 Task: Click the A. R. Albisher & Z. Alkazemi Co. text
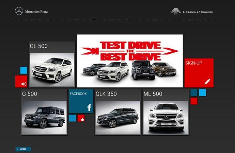pos(198,12)
